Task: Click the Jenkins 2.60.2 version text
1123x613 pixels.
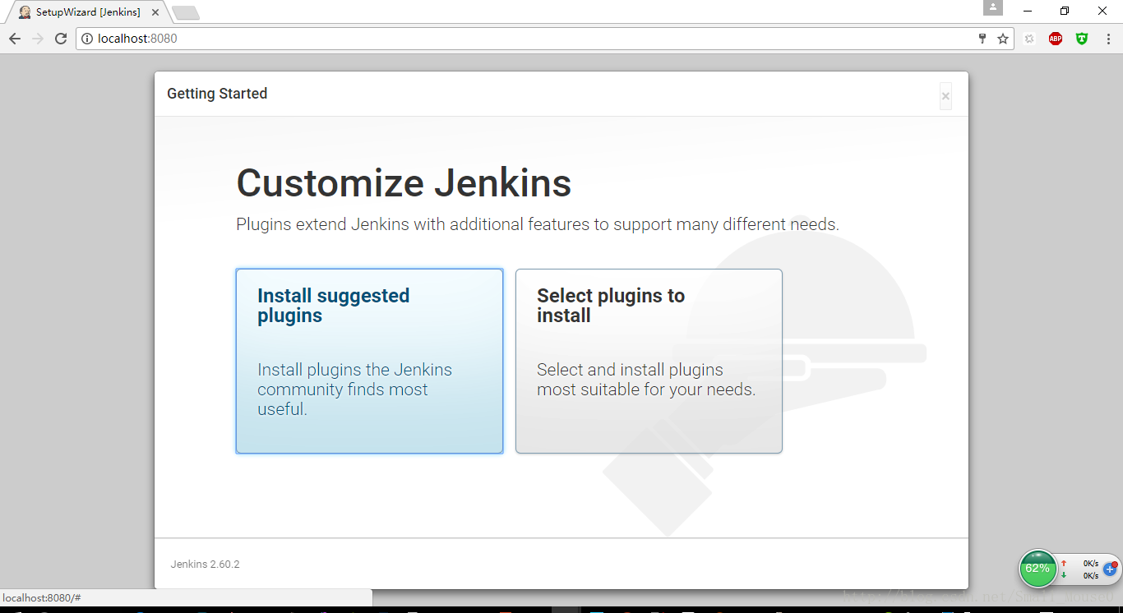Action: [206, 565]
